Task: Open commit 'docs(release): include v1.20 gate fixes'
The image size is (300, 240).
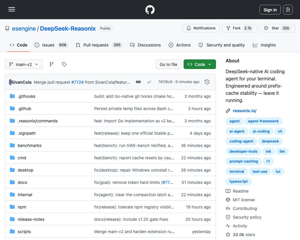Action: tap(131, 219)
